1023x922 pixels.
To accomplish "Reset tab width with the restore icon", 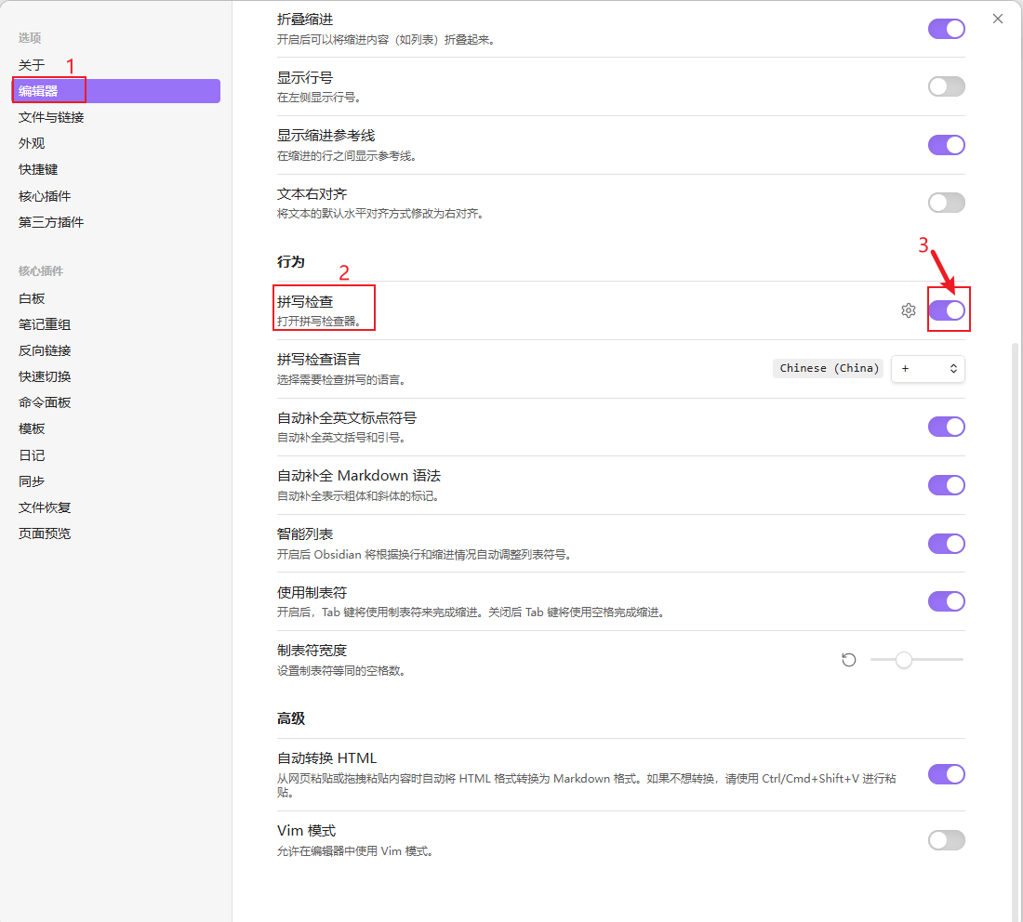I will tap(848, 660).
